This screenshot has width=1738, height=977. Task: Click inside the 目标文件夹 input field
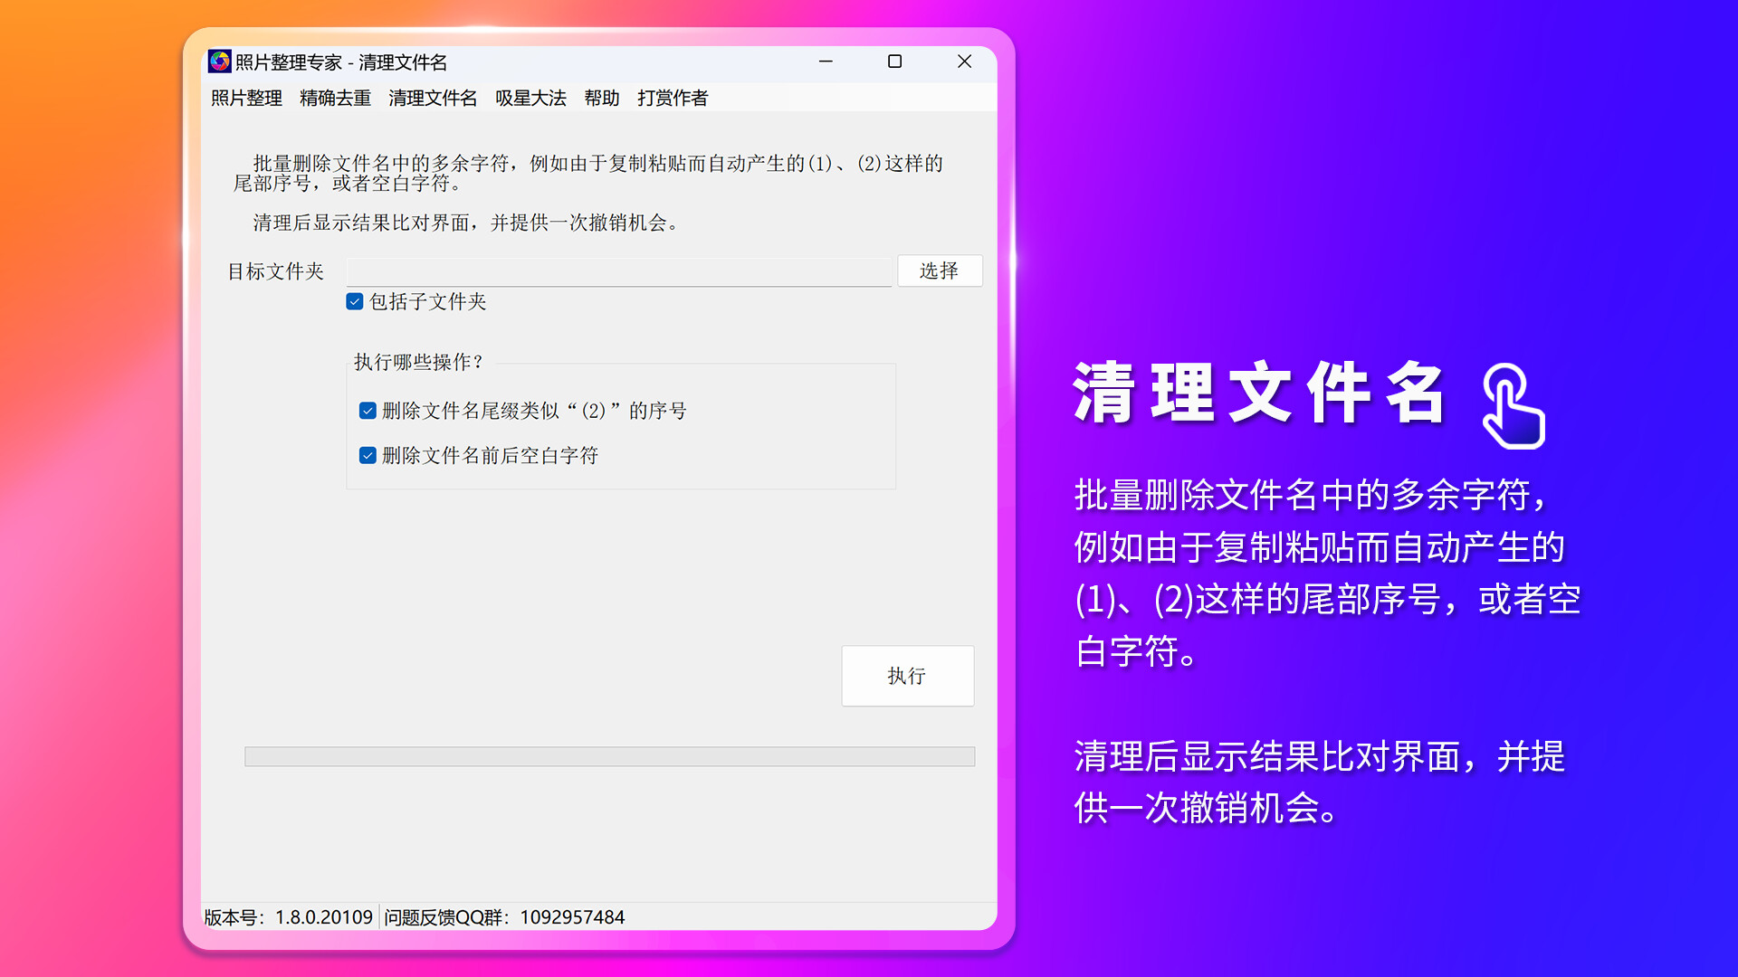[618, 270]
